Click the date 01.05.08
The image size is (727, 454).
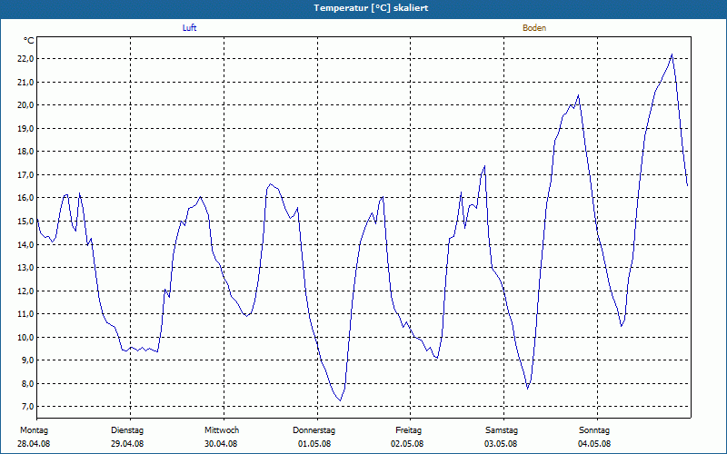pos(314,444)
